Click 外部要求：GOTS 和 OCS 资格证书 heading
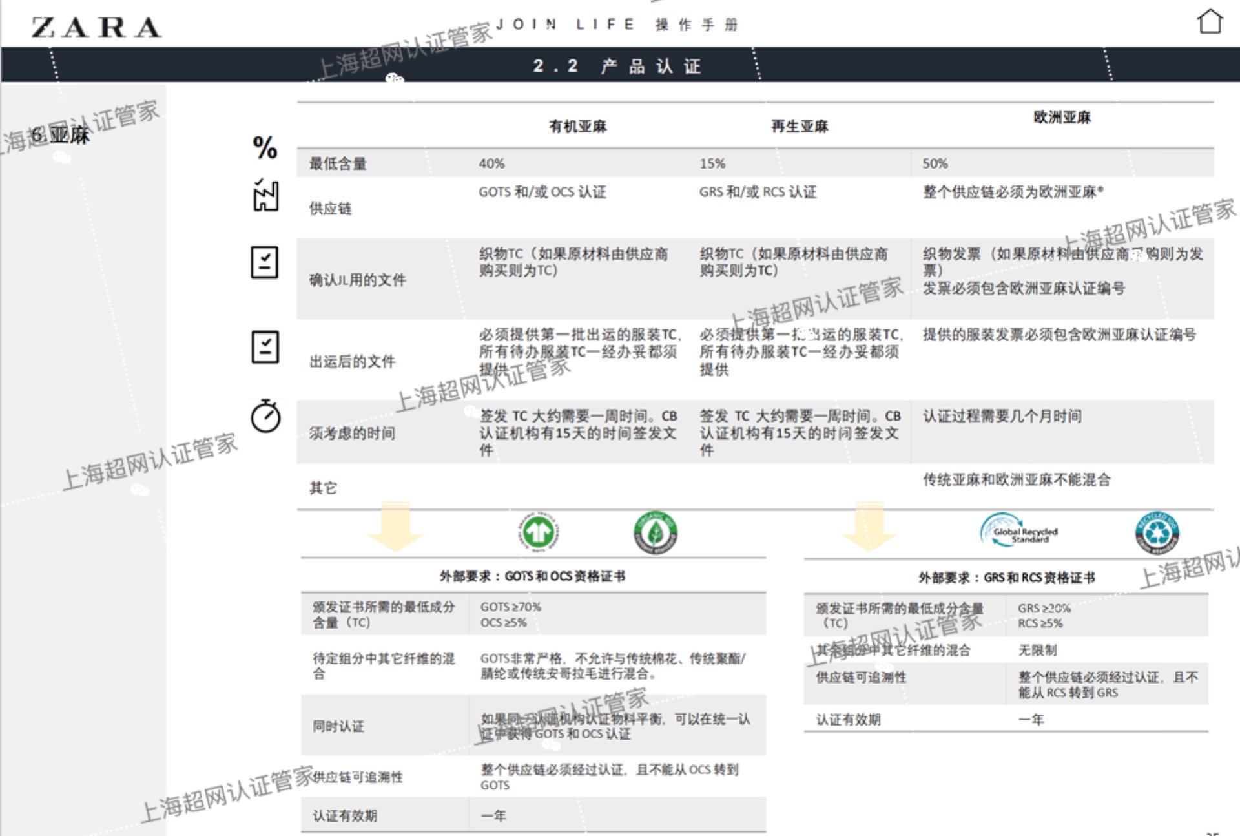Image resolution: width=1240 pixels, height=836 pixels. point(533,576)
